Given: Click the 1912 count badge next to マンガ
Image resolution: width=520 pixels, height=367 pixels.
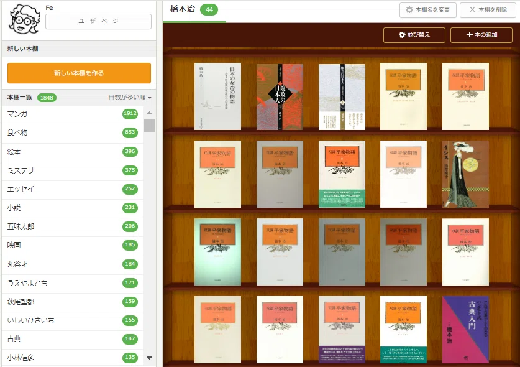Looking at the screenshot, I should (130, 114).
